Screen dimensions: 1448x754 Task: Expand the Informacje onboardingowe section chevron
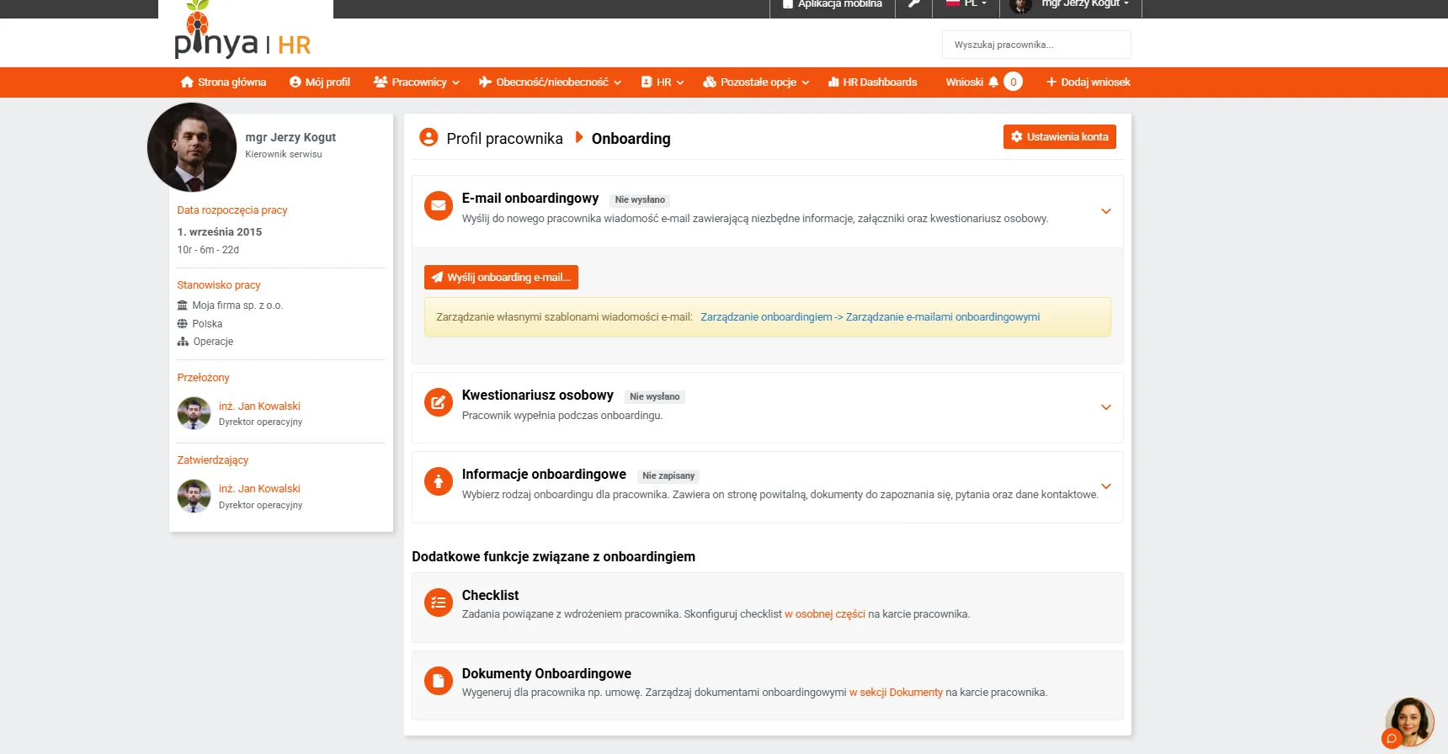[1106, 486]
